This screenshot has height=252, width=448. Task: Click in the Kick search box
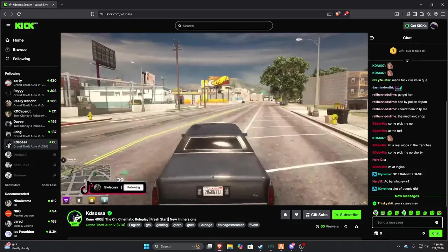click(224, 26)
